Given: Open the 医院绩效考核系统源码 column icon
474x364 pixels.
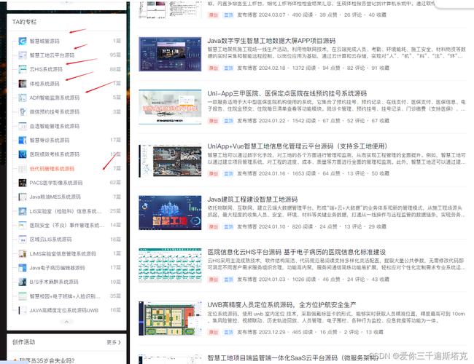Looking at the screenshot, I should [x=23, y=154].
